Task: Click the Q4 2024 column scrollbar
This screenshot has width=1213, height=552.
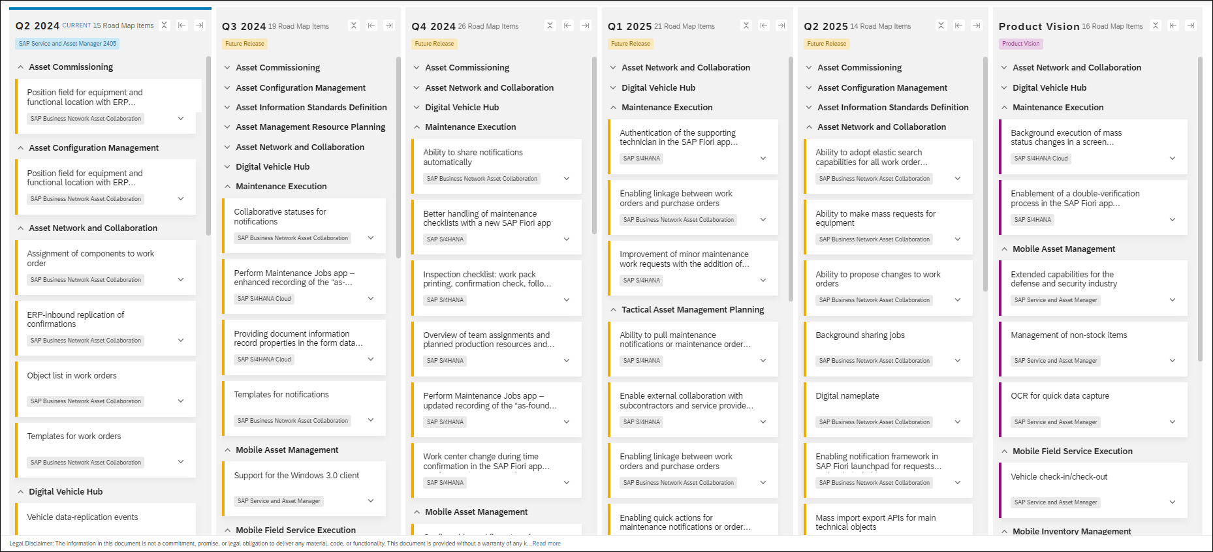Action: click(x=594, y=145)
